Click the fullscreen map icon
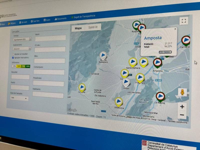 (x=184, y=21)
